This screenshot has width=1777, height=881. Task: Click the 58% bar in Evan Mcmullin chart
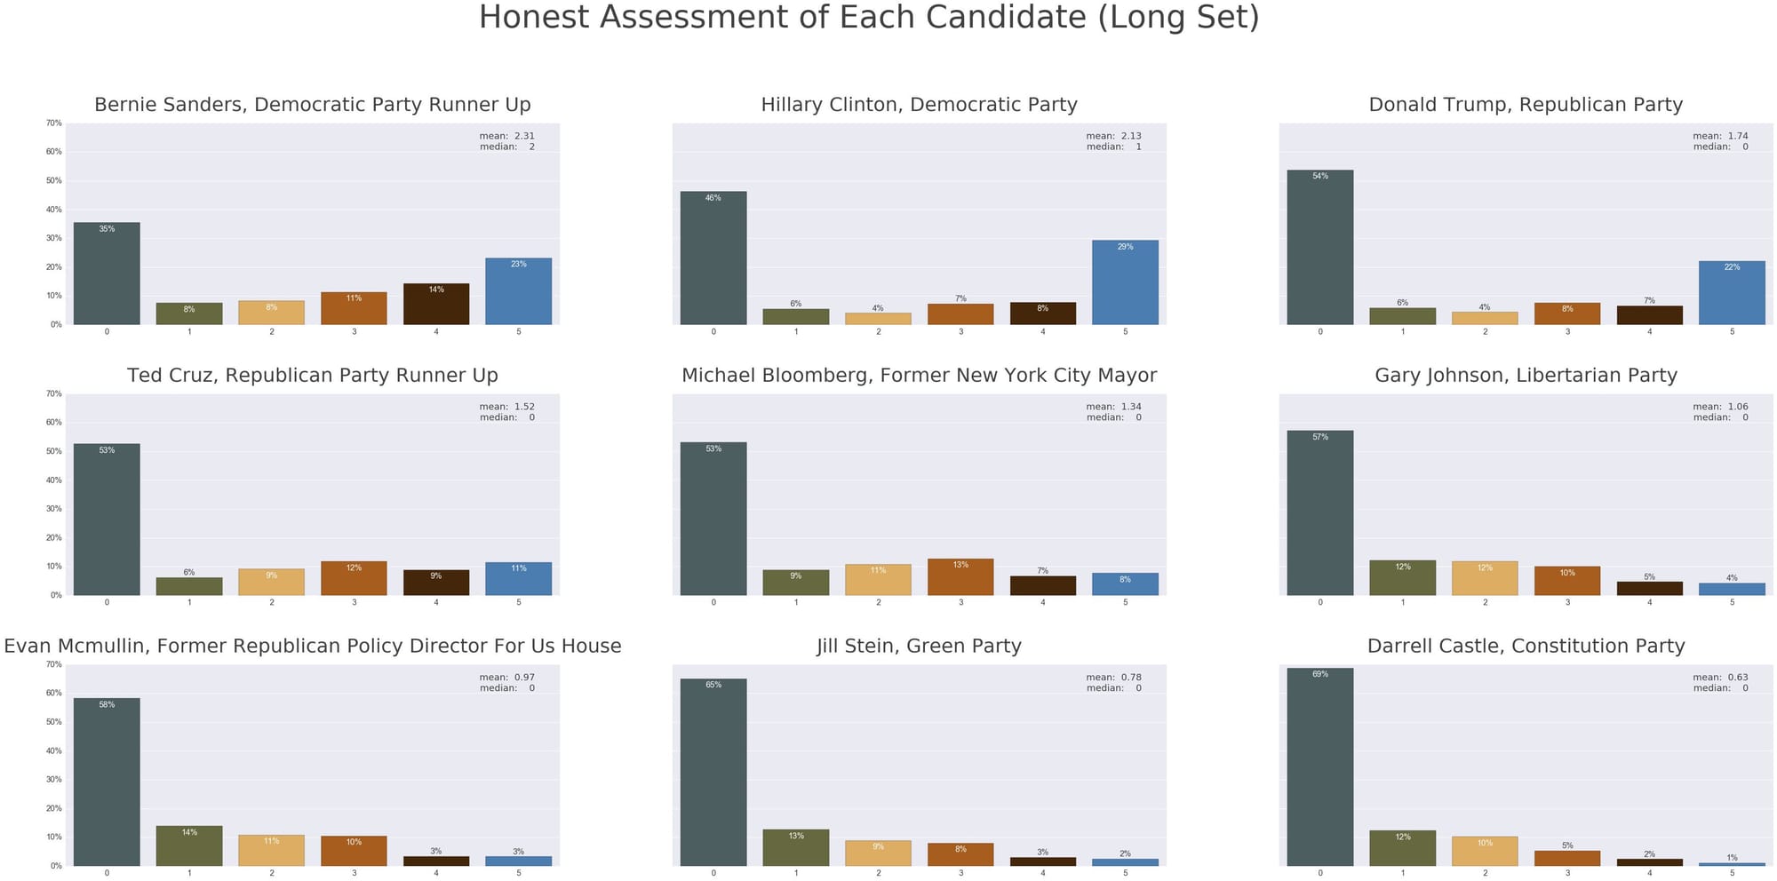coord(107,782)
